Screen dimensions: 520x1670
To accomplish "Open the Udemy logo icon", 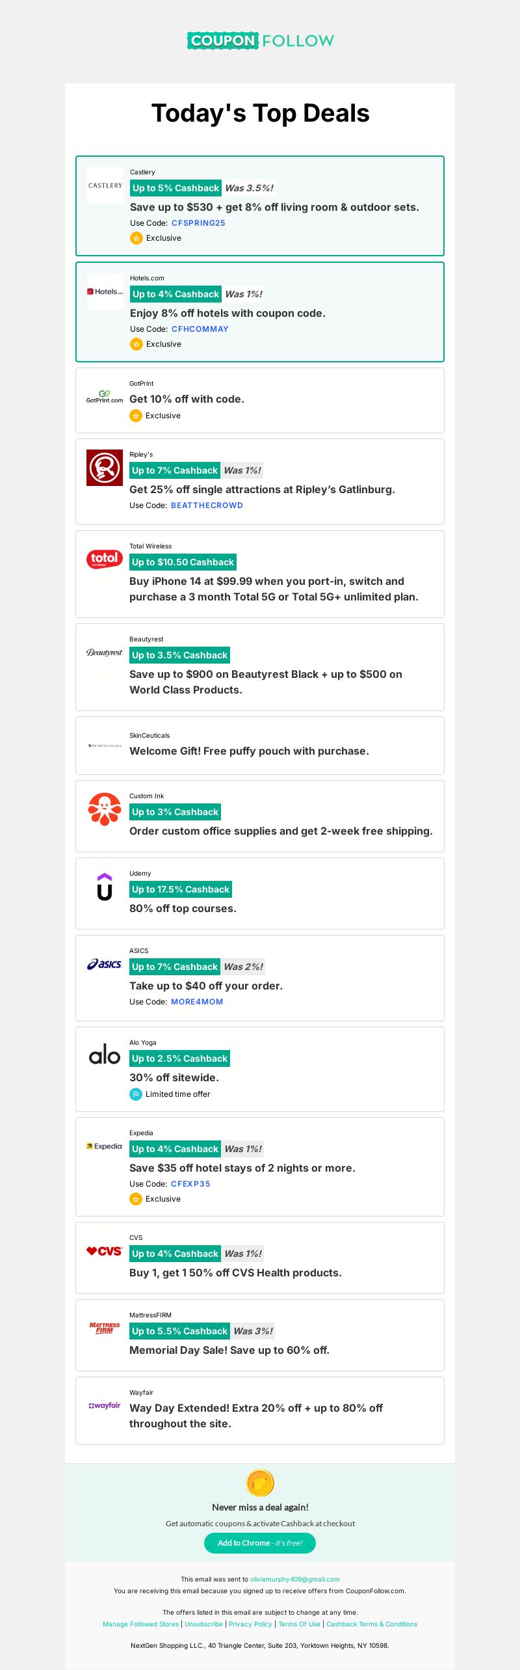I will (105, 887).
